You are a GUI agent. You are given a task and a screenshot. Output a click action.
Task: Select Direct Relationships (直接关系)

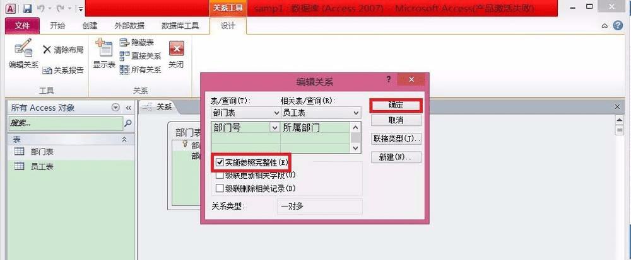coord(141,56)
